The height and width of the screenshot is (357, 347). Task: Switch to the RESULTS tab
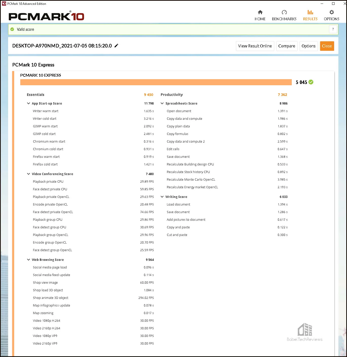click(310, 15)
